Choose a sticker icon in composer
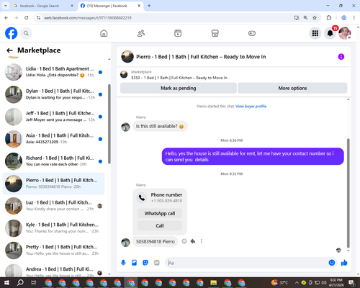The height and width of the screenshot is (288, 360). [145, 263]
